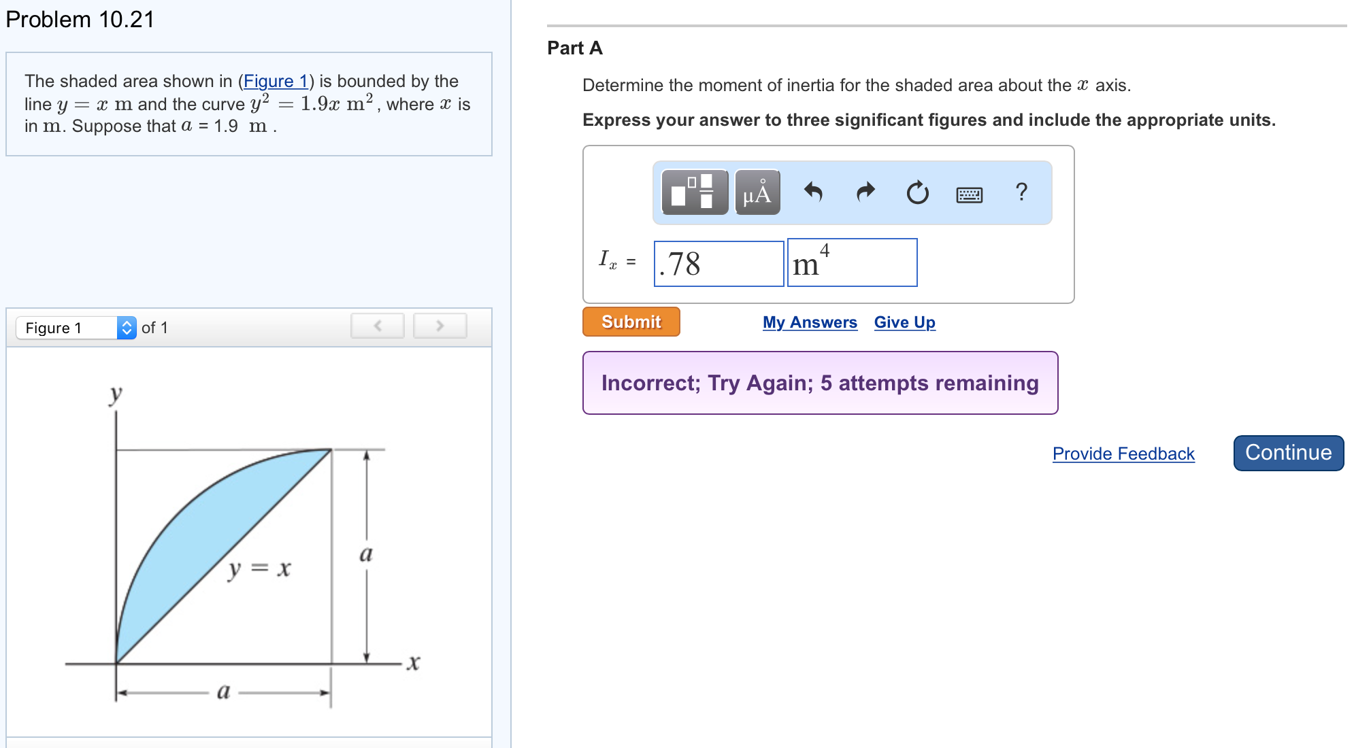1354x748 pixels.
Task: Click the Ix answer input field showing .78
Action: (x=718, y=263)
